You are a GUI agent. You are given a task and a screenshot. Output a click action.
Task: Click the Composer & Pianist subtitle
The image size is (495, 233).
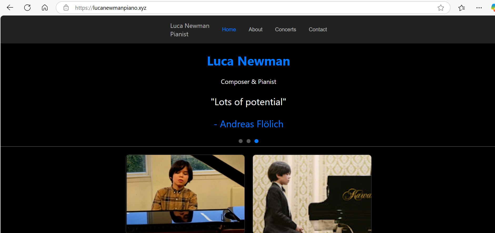(x=248, y=82)
